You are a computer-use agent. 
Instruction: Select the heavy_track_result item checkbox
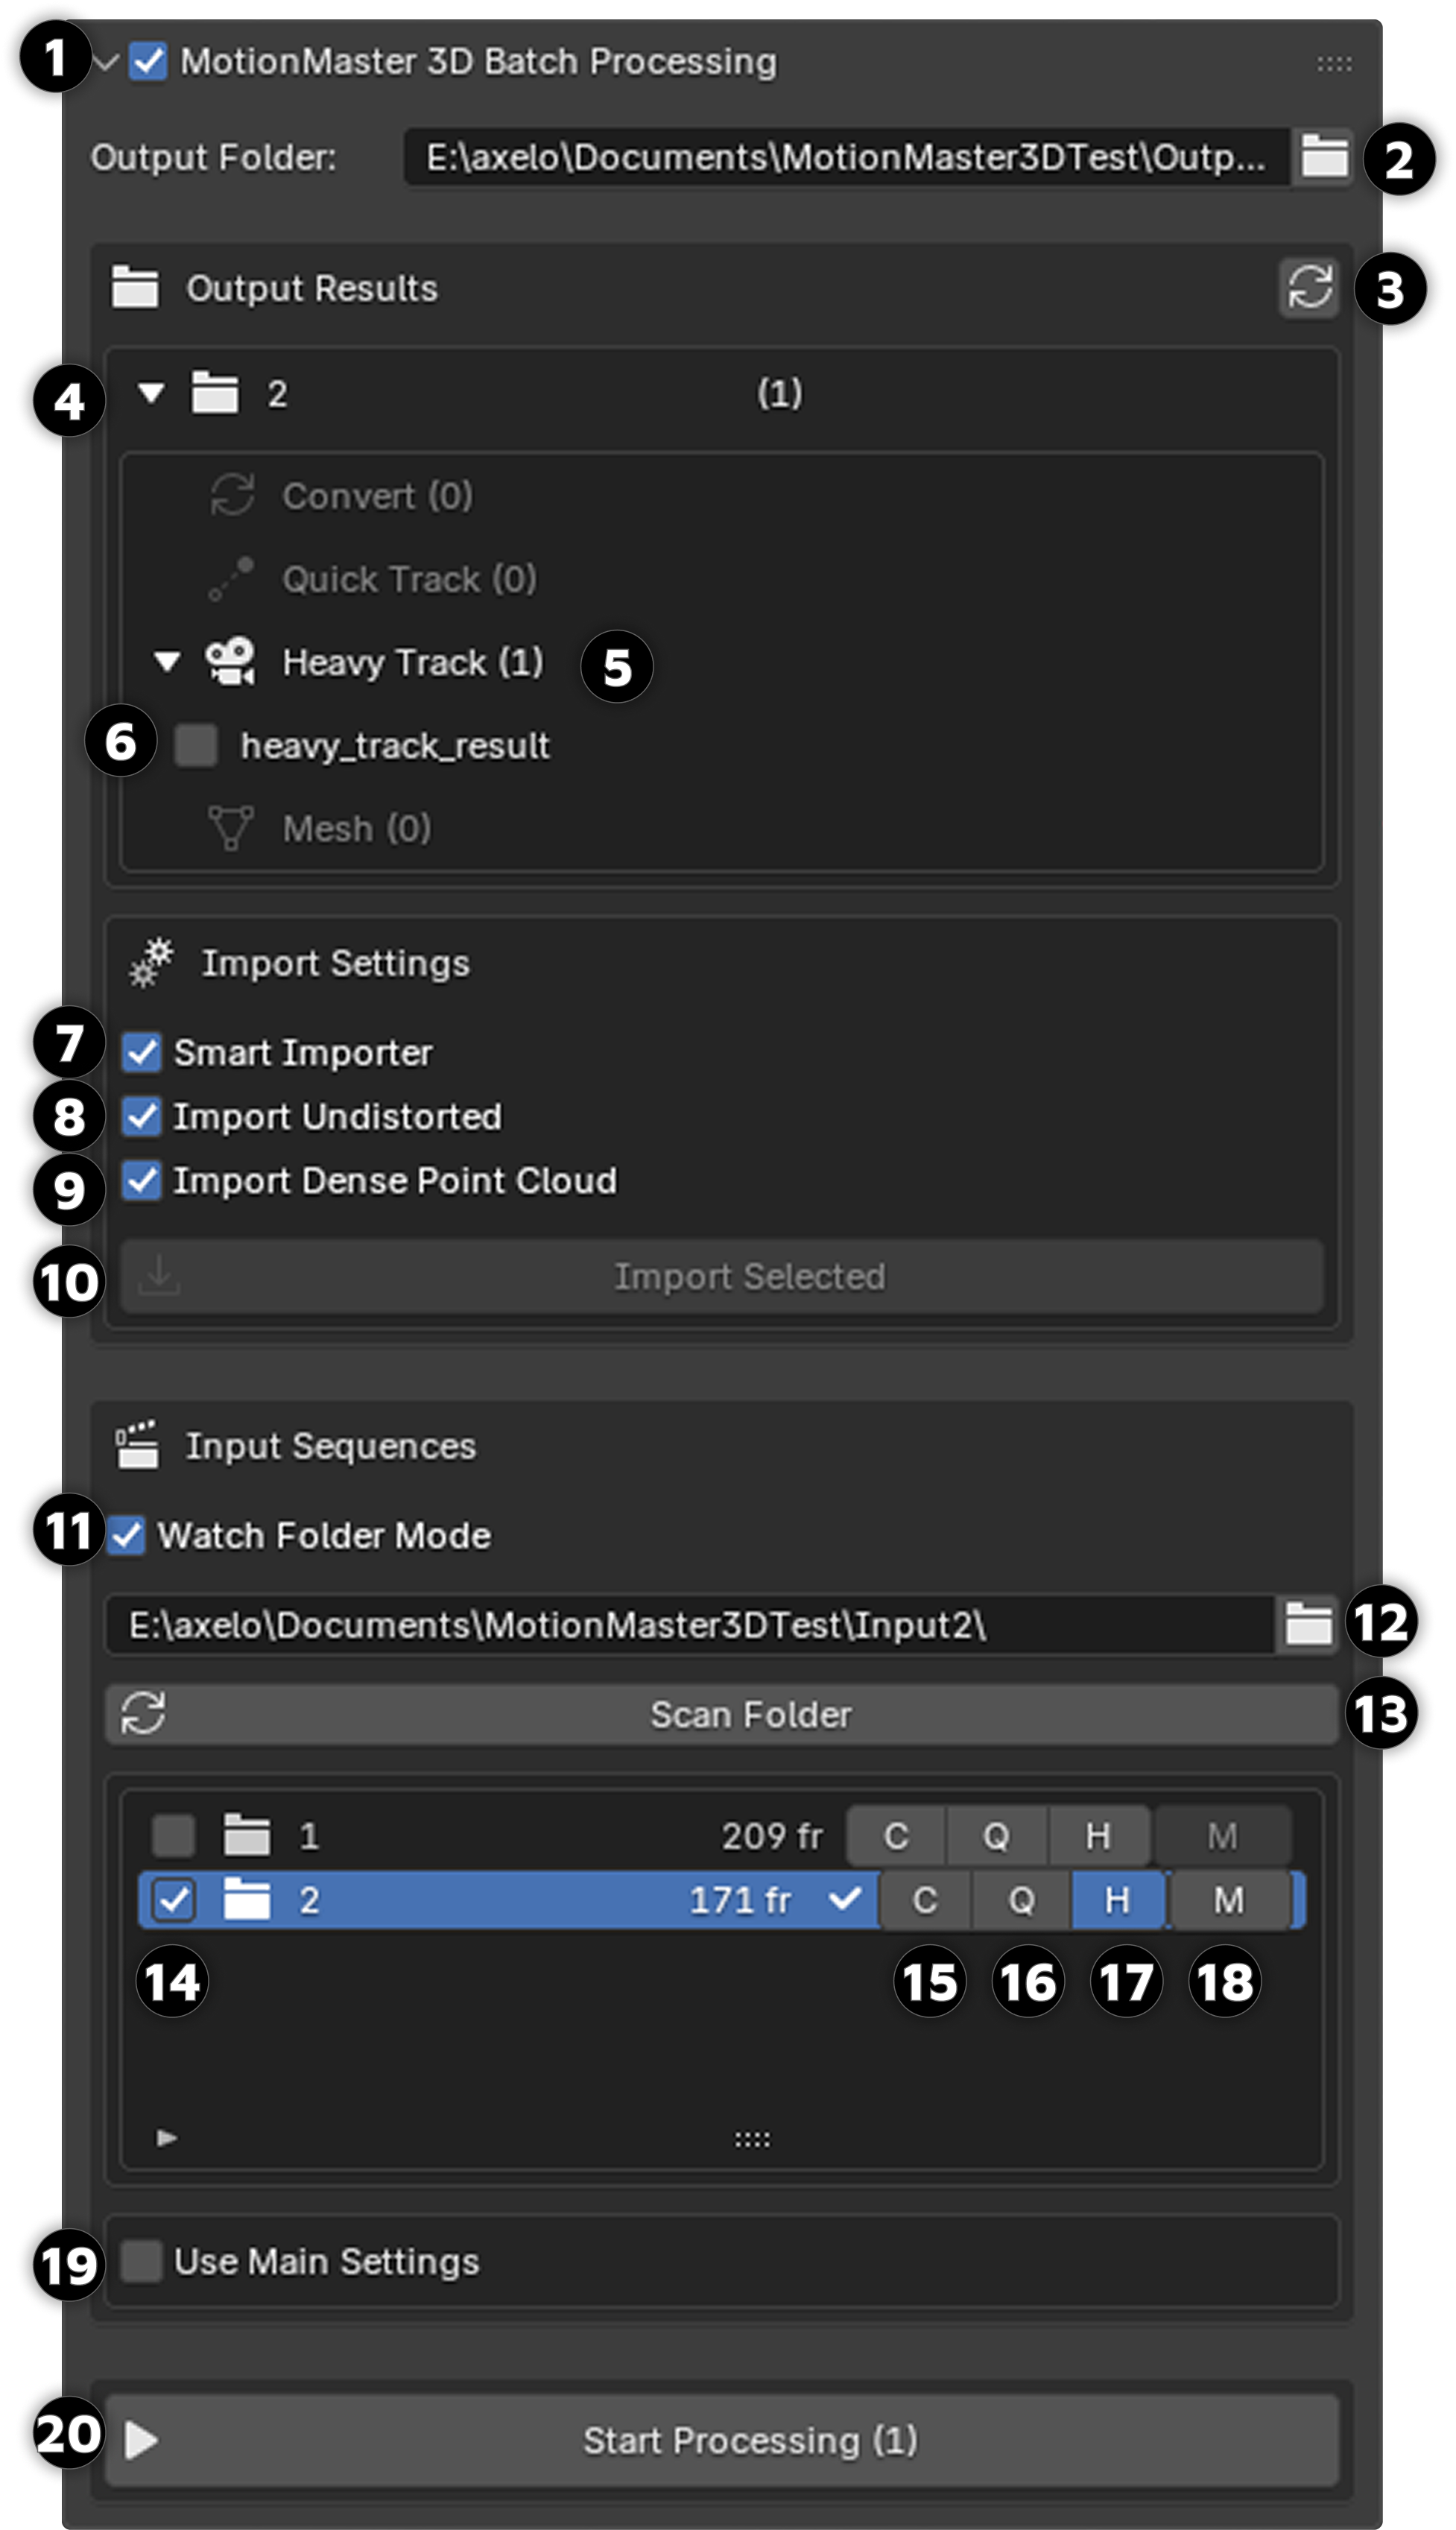coord(196,745)
